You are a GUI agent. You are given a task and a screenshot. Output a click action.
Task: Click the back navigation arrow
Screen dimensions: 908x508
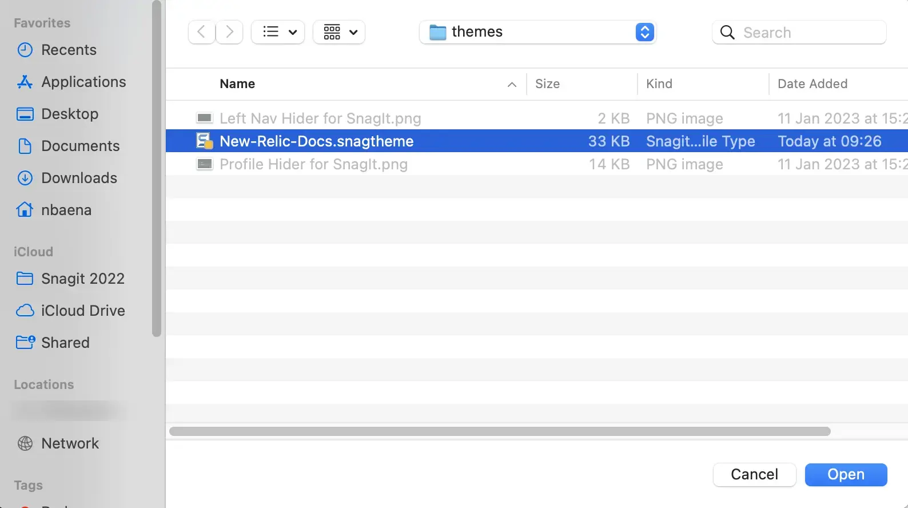tap(201, 32)
